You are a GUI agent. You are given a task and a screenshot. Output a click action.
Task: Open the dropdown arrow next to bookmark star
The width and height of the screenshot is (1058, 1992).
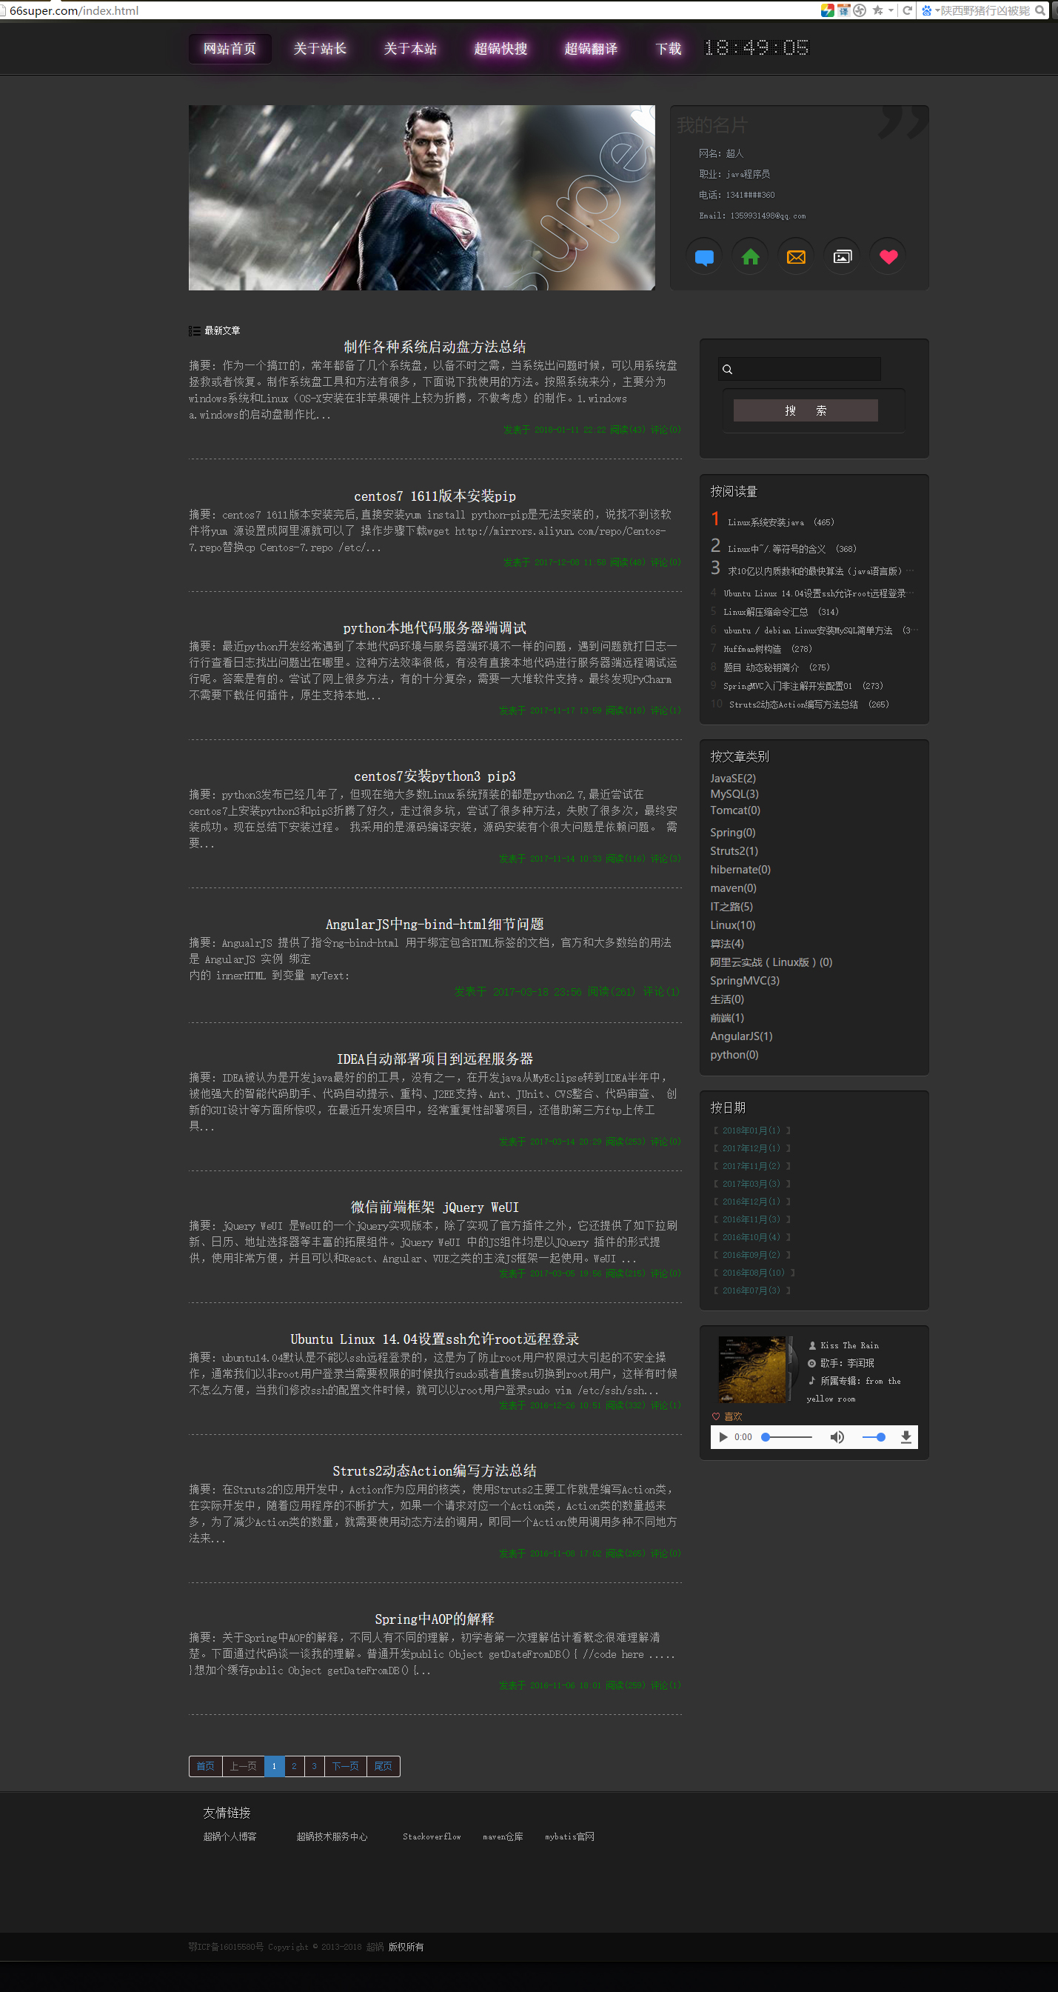[x=891, y=10]
